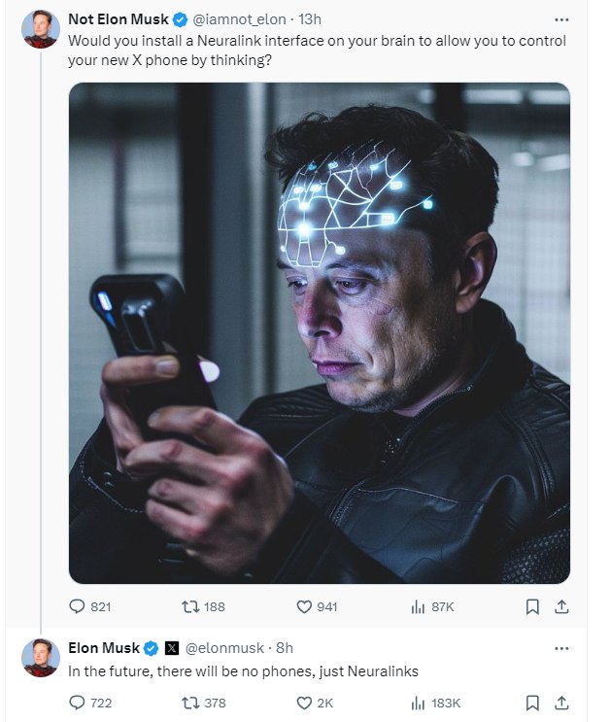Like the tweet with 941 likes
Viewport: 610px width, 722px height.
[x=317, y=607]
